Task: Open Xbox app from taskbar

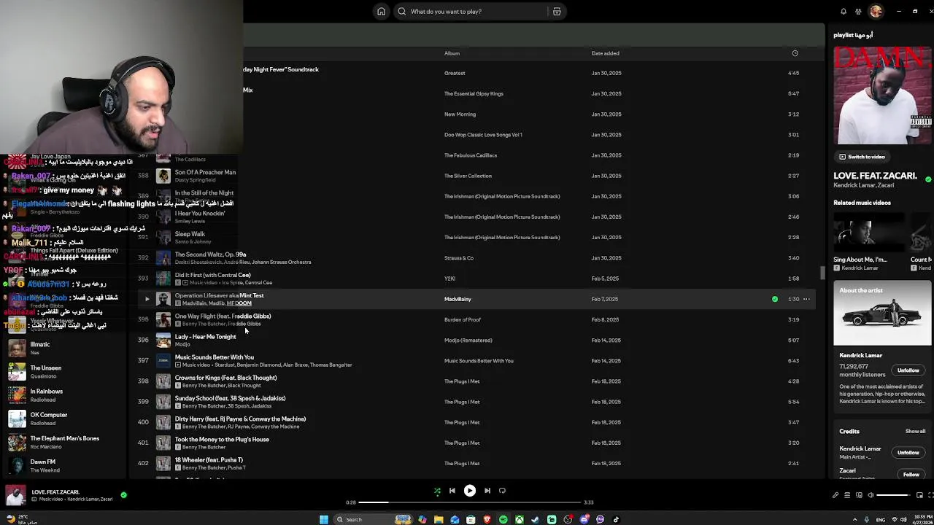Action: tap(520, 519)
